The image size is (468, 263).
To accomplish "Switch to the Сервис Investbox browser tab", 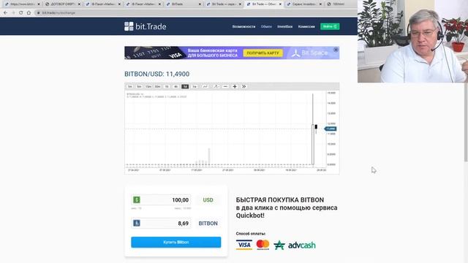I will (x=304, y=4).
